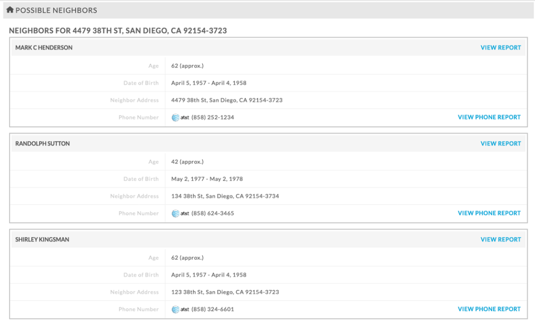The height and width of the screenshot is (322, 535).
Task: Click the address 134 38th St, San Diego
Action: tap(225, 197)
